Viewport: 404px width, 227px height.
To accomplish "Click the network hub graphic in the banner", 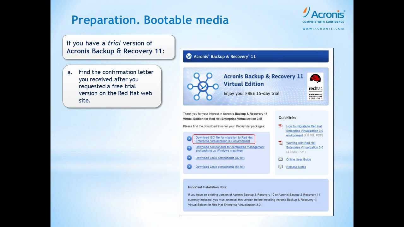I will [x=202, y=86].
